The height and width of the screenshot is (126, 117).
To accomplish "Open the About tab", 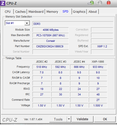I will click(x=93, y=12).
